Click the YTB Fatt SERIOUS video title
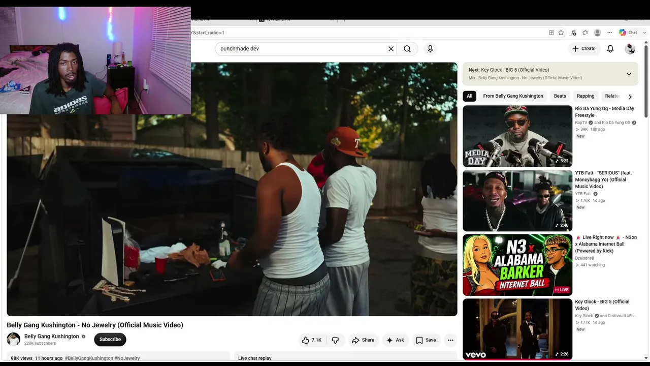Screen dimensions: 650x366 (604, 180)
